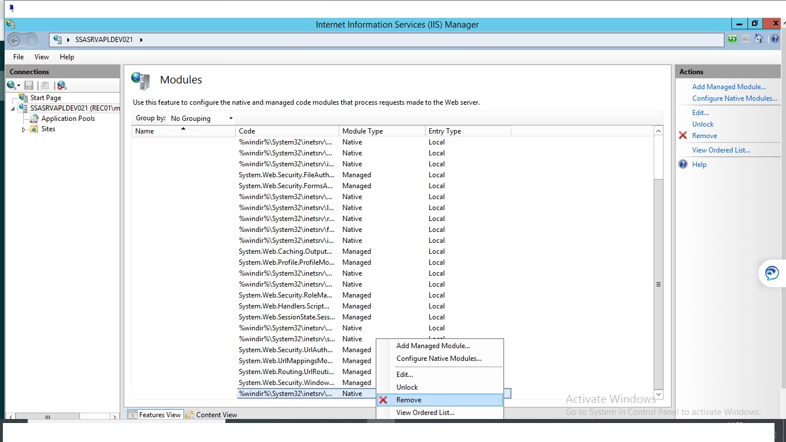Open the View menu
Image resolution: width=786 pixels, height=442 pixels.
pyautogui.click(x=41, y=57)
